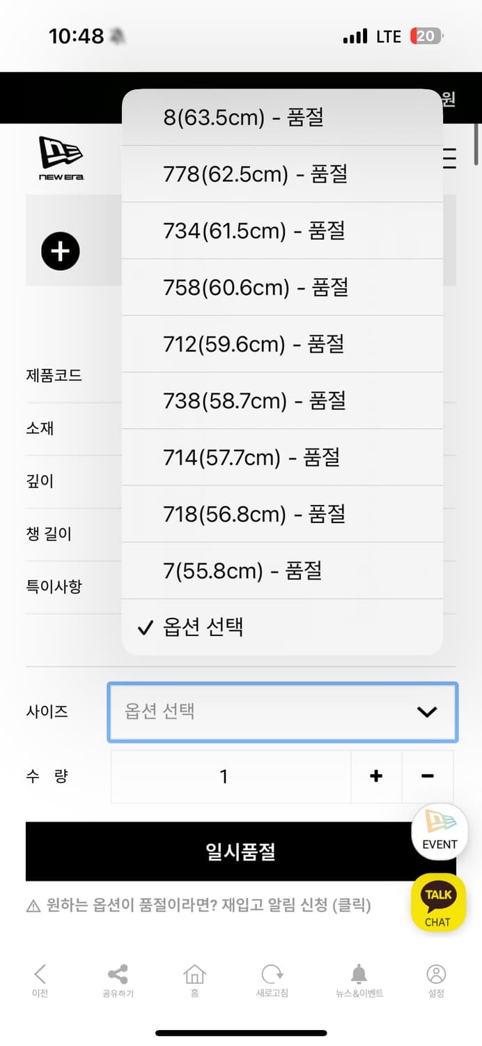Screen dimensions: 482x1046
Task: Open 설정 settings profile icon
Action: tap(436, 980)
